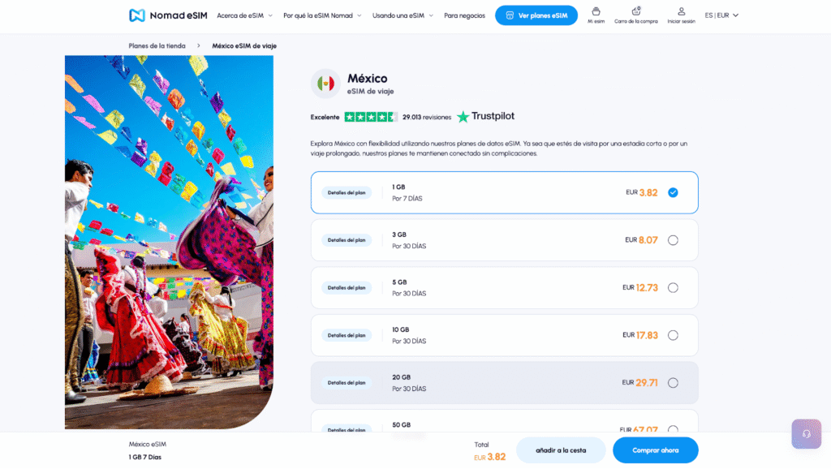Choose the 20 GB plan radio button
This screenshot has width=831, height=469.
[x=673, y=383]
